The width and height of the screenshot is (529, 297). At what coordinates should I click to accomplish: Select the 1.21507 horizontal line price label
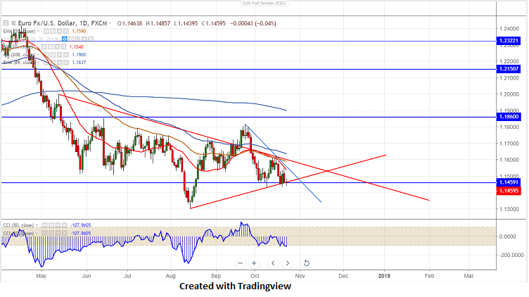[509, 69]
